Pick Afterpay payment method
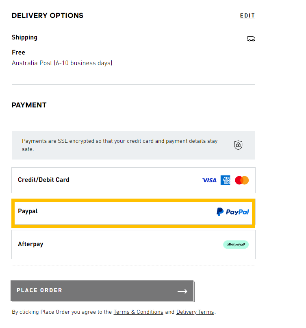 [30, 244]
